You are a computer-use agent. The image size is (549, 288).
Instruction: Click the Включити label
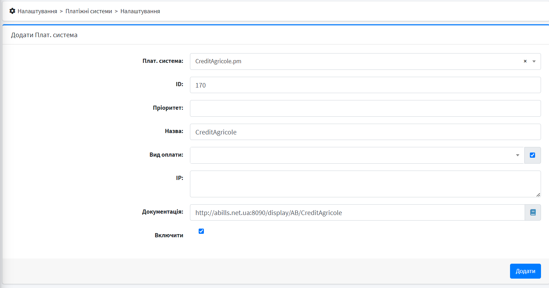pyautogui.click(x=169, y=235)
